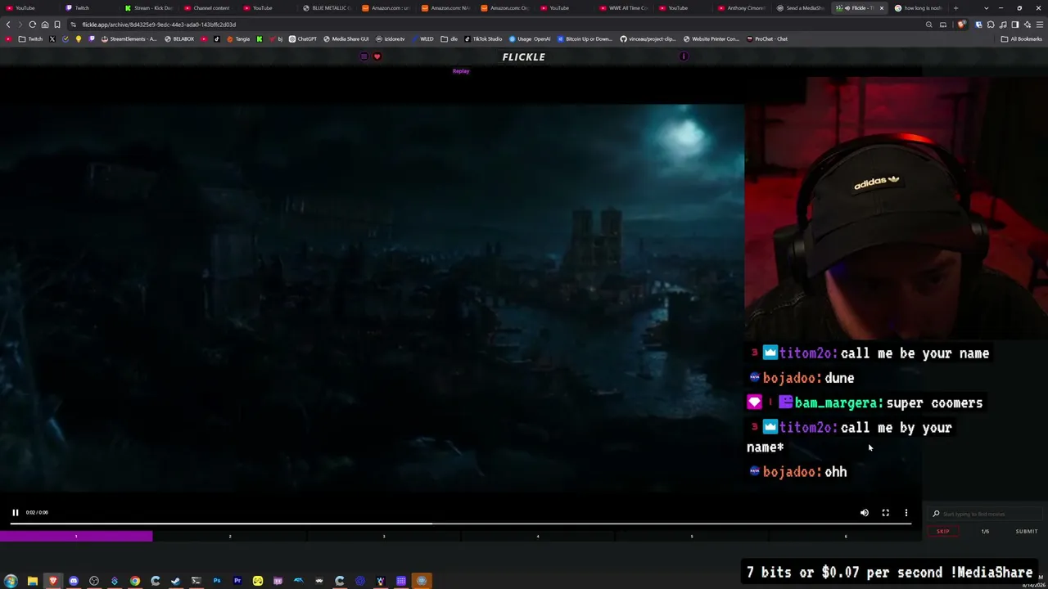Bookmark this page
Screen dimensions: 1048x589
tap(57, 25)
